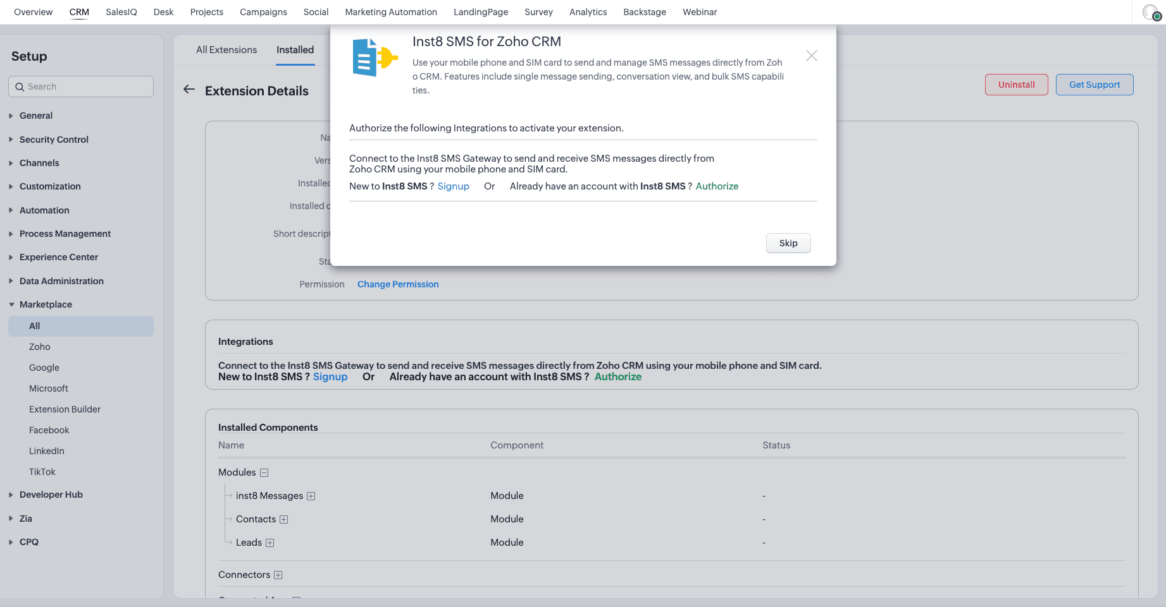Select Zoho under Marketplace
This screenshot has height=607, width=1166.
(x=40, y=347)
